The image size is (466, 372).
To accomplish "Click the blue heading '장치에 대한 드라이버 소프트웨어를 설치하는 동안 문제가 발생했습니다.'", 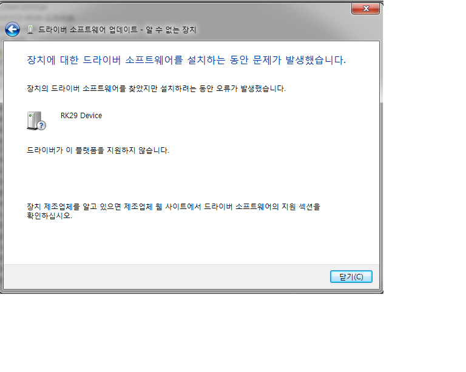I will coord(186,60).
